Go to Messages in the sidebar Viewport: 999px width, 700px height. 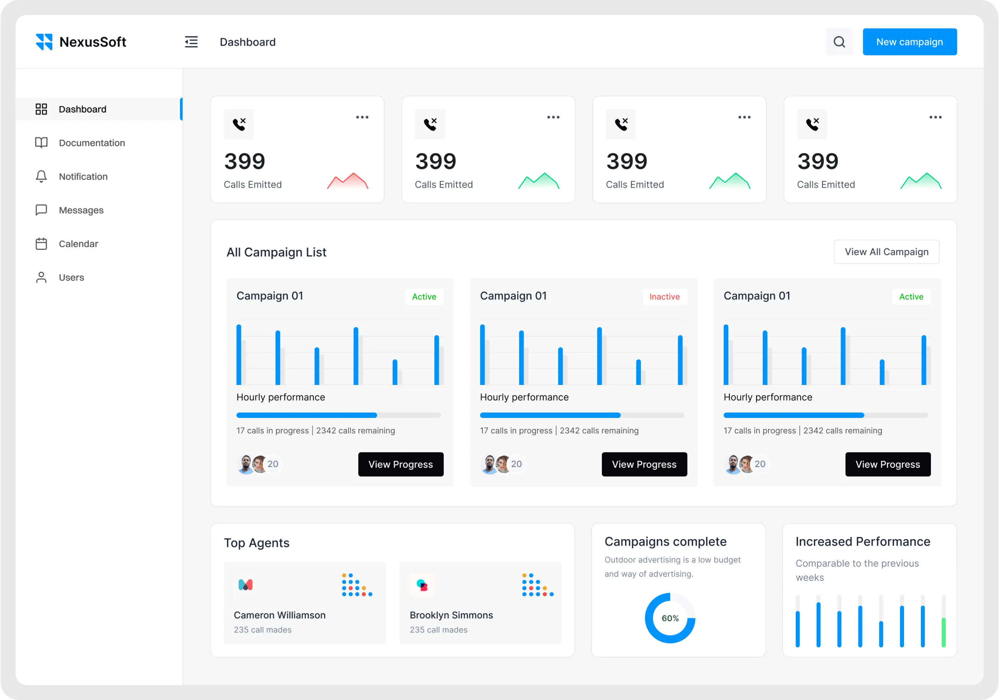[81, 210]
